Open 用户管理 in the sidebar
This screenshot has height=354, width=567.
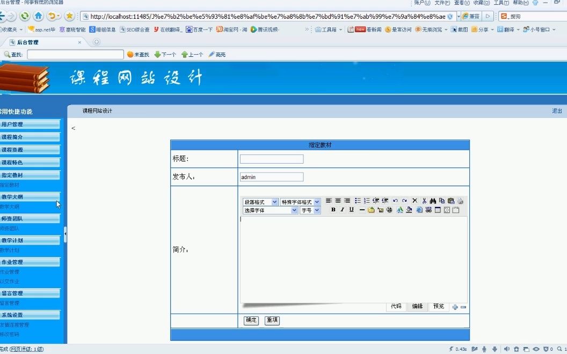(x=30, y=124)
